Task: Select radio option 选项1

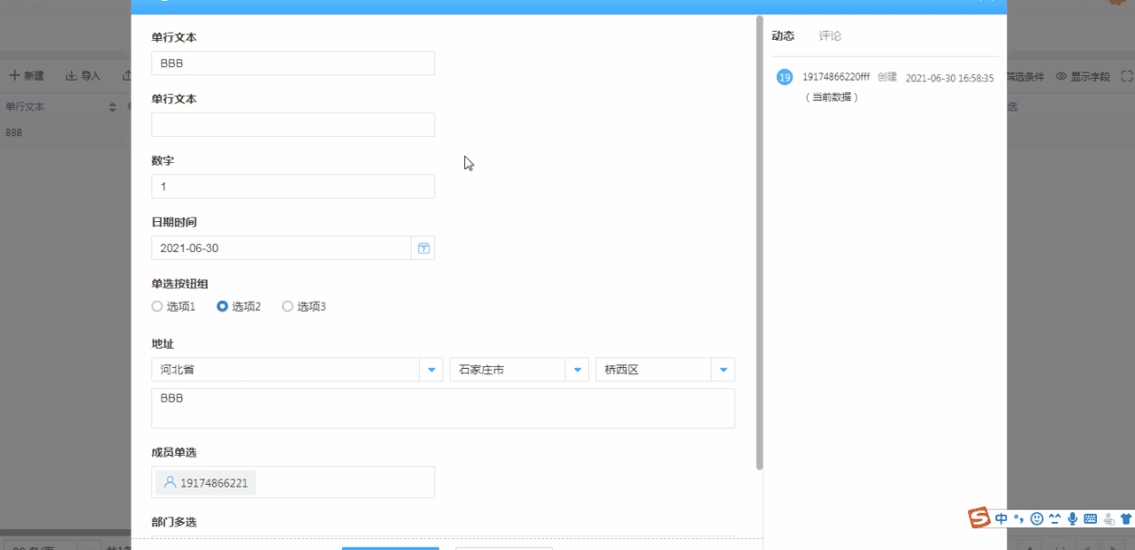Action: 158,307
